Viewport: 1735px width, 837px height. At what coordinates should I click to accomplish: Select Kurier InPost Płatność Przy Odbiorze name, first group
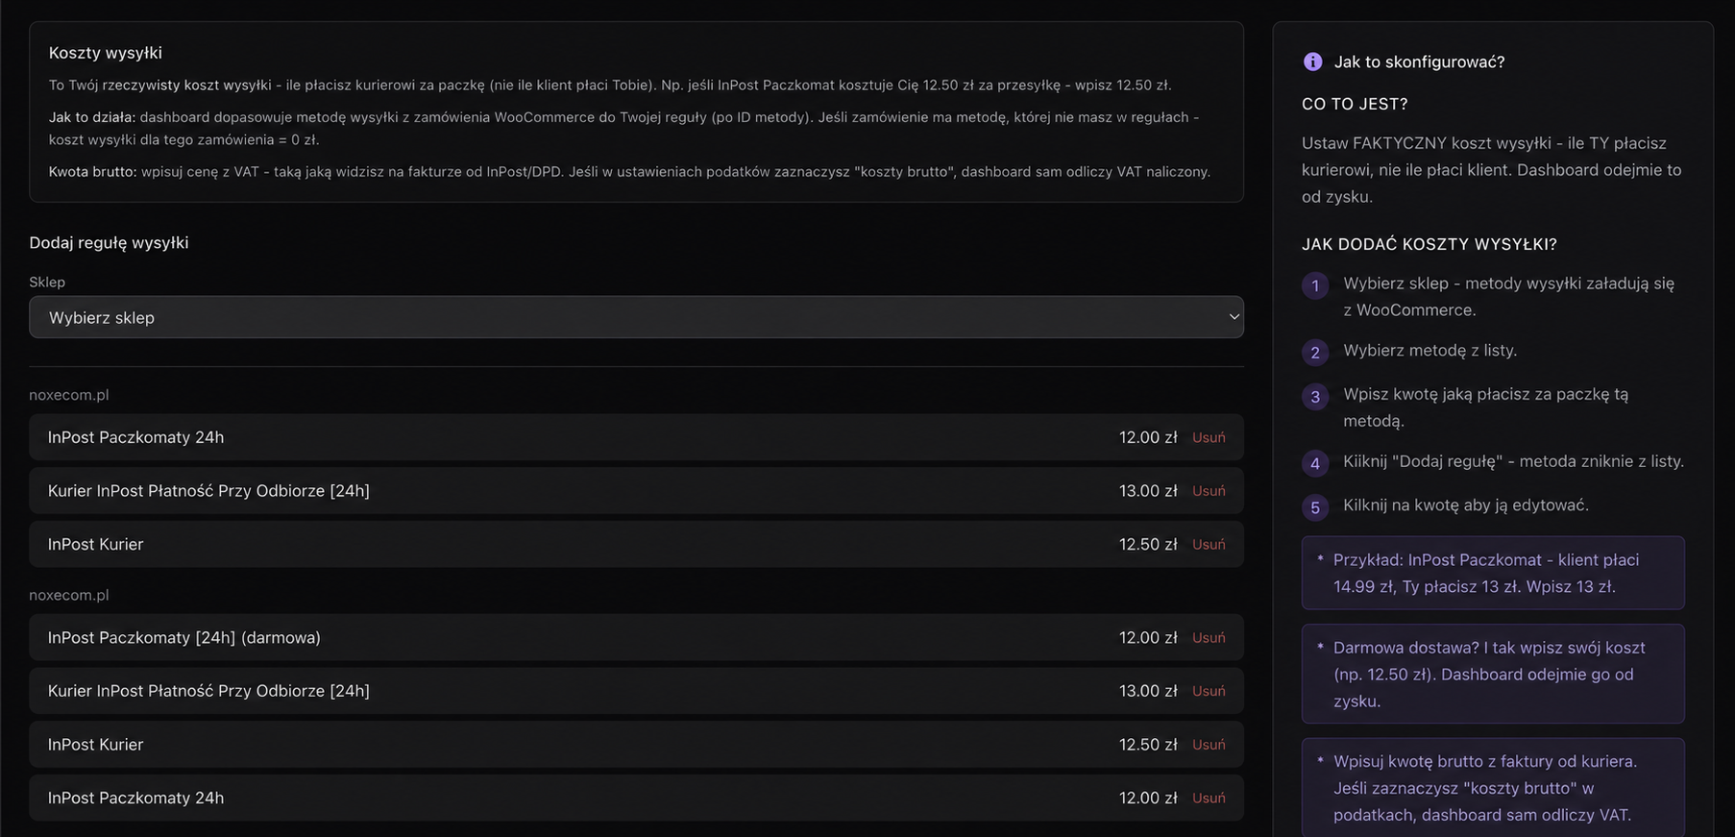coord(208,491)
